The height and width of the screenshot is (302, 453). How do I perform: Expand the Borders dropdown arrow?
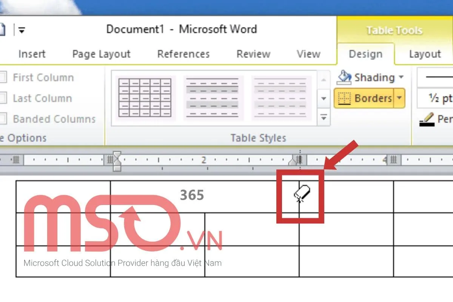pos(399,99)
